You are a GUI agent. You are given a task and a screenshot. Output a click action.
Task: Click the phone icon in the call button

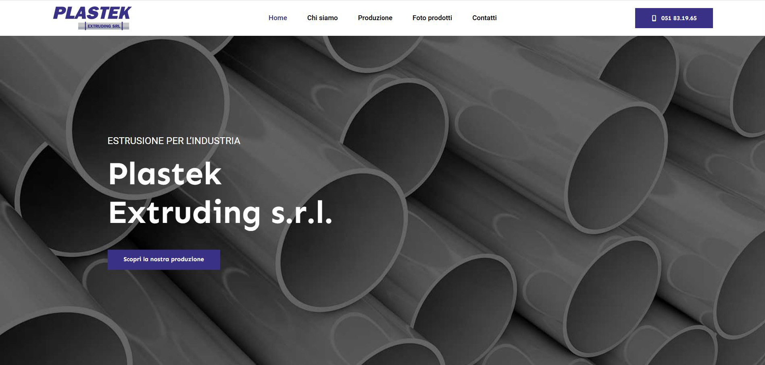click(654, 18)
